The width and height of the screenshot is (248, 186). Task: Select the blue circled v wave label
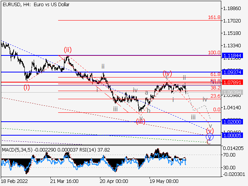tap(210, 137)
